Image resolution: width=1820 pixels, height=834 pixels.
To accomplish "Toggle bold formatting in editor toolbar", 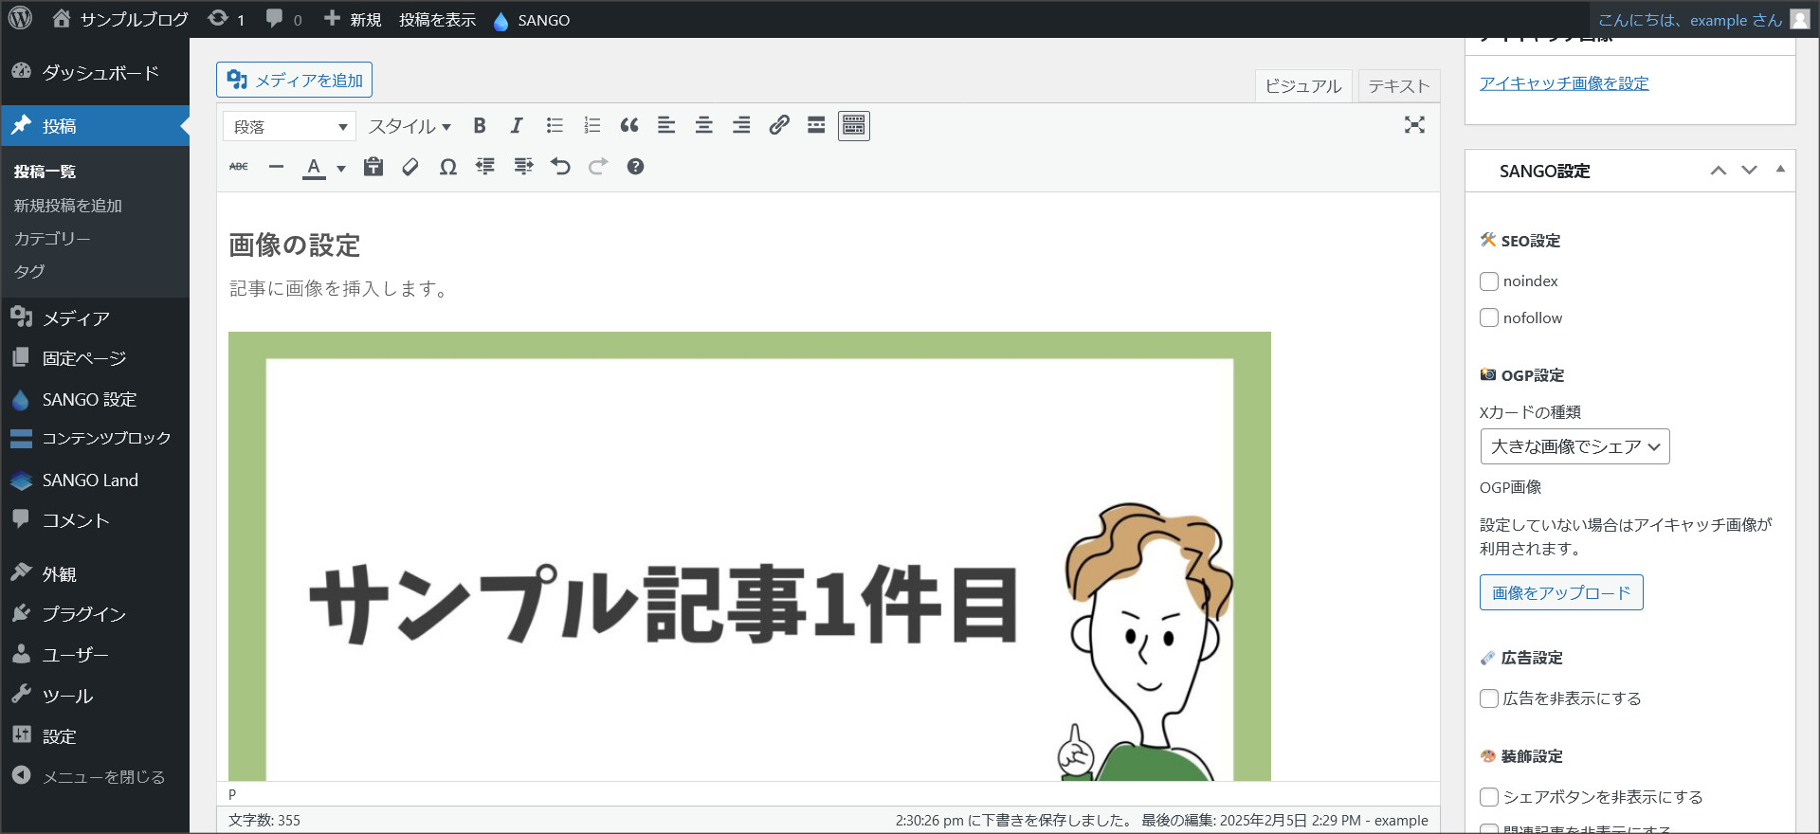I will click(480, 126).
